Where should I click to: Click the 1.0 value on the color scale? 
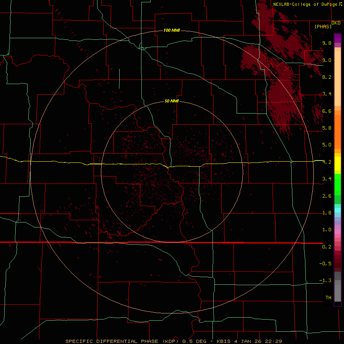pos(327,230)
